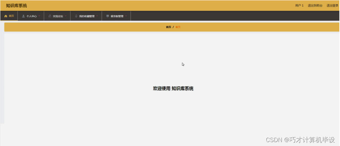Expand the 交流论坛 dropdown arrow
340x146 pixels.
pos(66,16)
